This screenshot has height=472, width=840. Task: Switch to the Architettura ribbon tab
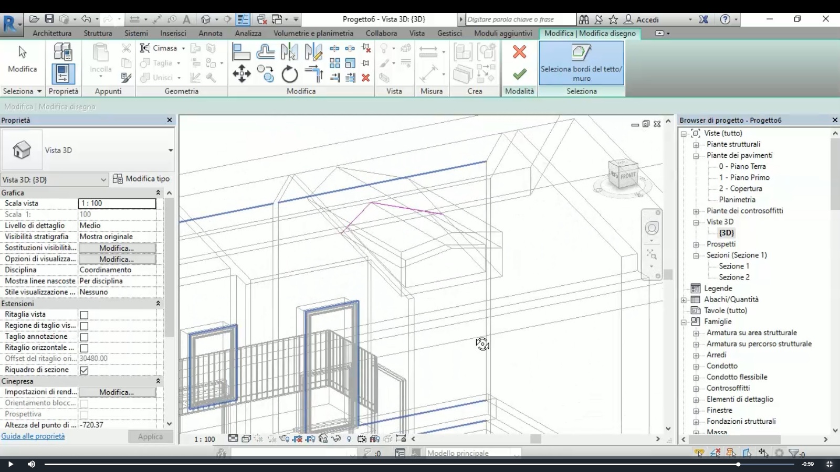tap(52, 33)
